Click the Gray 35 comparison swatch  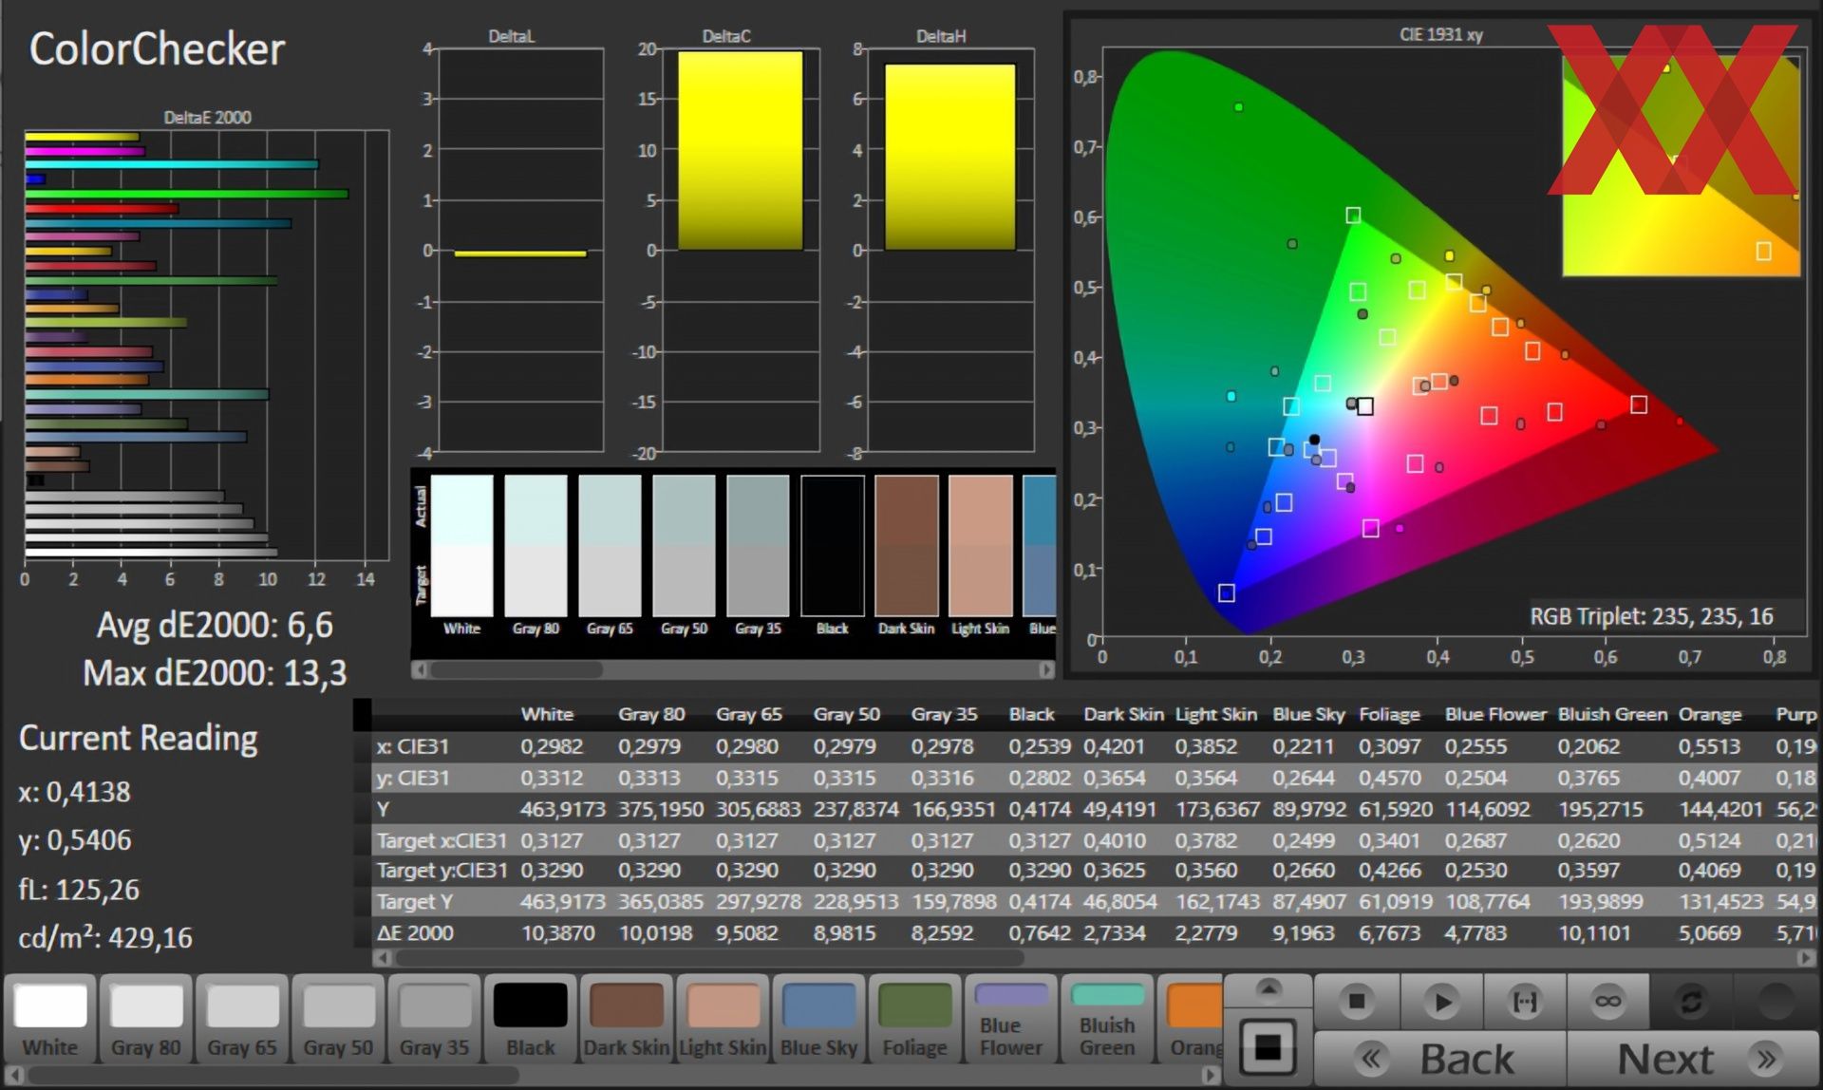point(758,546)
